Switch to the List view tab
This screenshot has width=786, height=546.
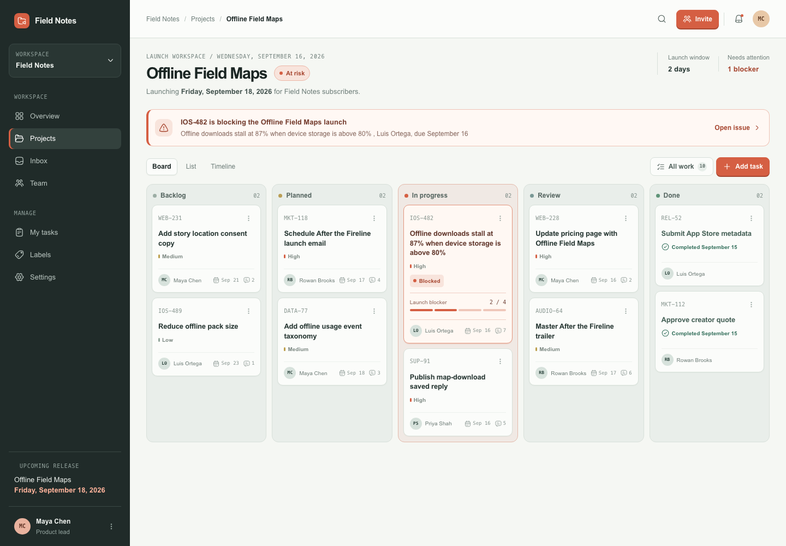click(191, 167)
